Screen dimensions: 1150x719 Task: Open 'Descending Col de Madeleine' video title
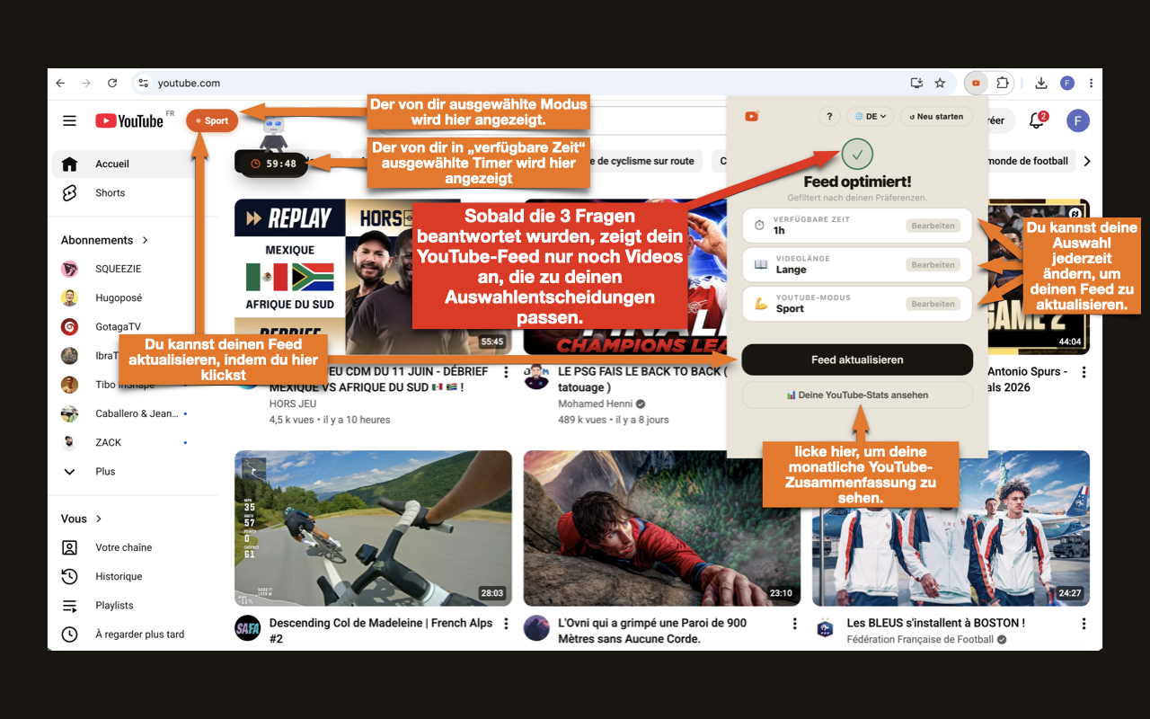(x=381, y=631)
